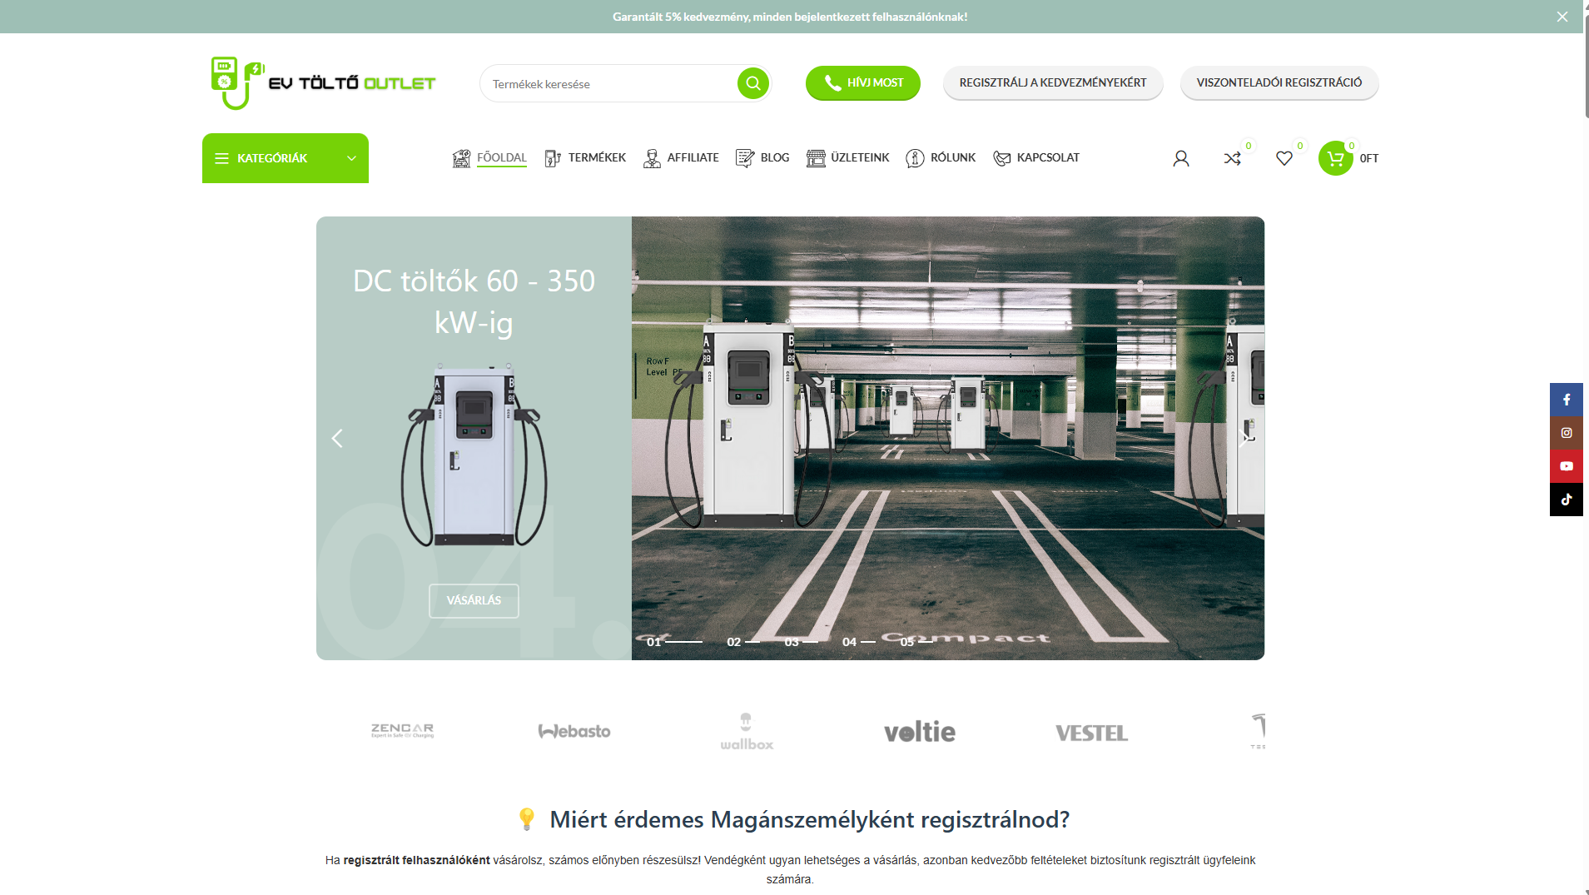This screenshot has width=1589, height=895.
Task: Click the search magnifier icon
Action: 752,83
